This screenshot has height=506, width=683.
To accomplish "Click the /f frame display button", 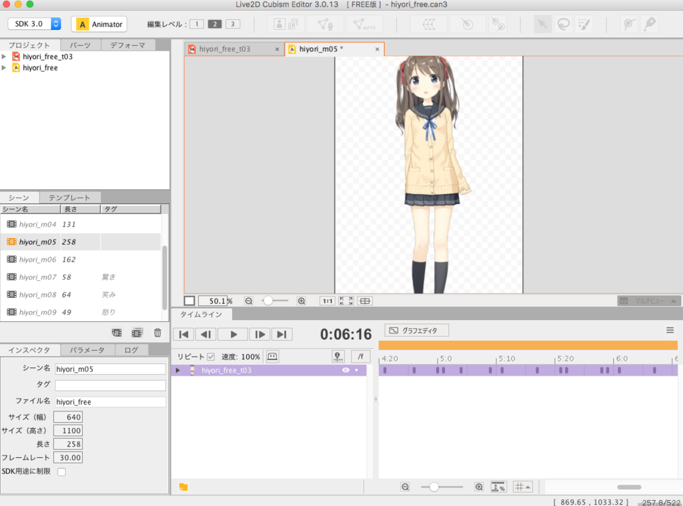I will 361,357.
